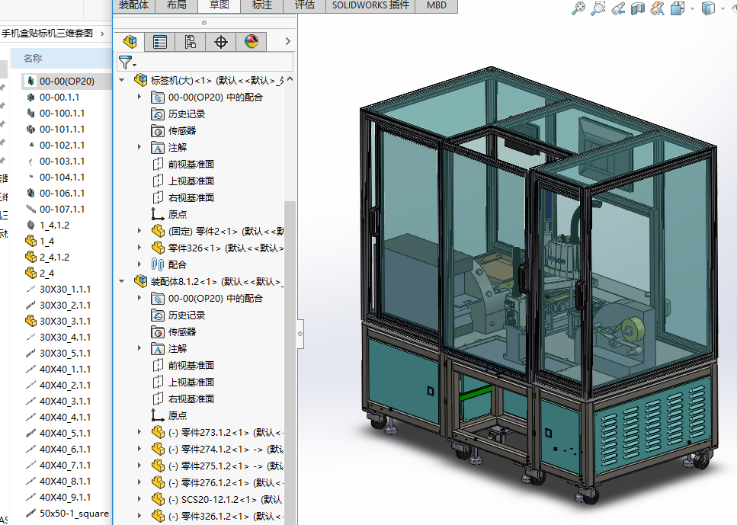Select file 00-100.1.1 in file list

click(62, 113)
